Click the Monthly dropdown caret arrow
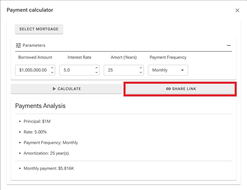247x190 pixels. tap(182, 70)
